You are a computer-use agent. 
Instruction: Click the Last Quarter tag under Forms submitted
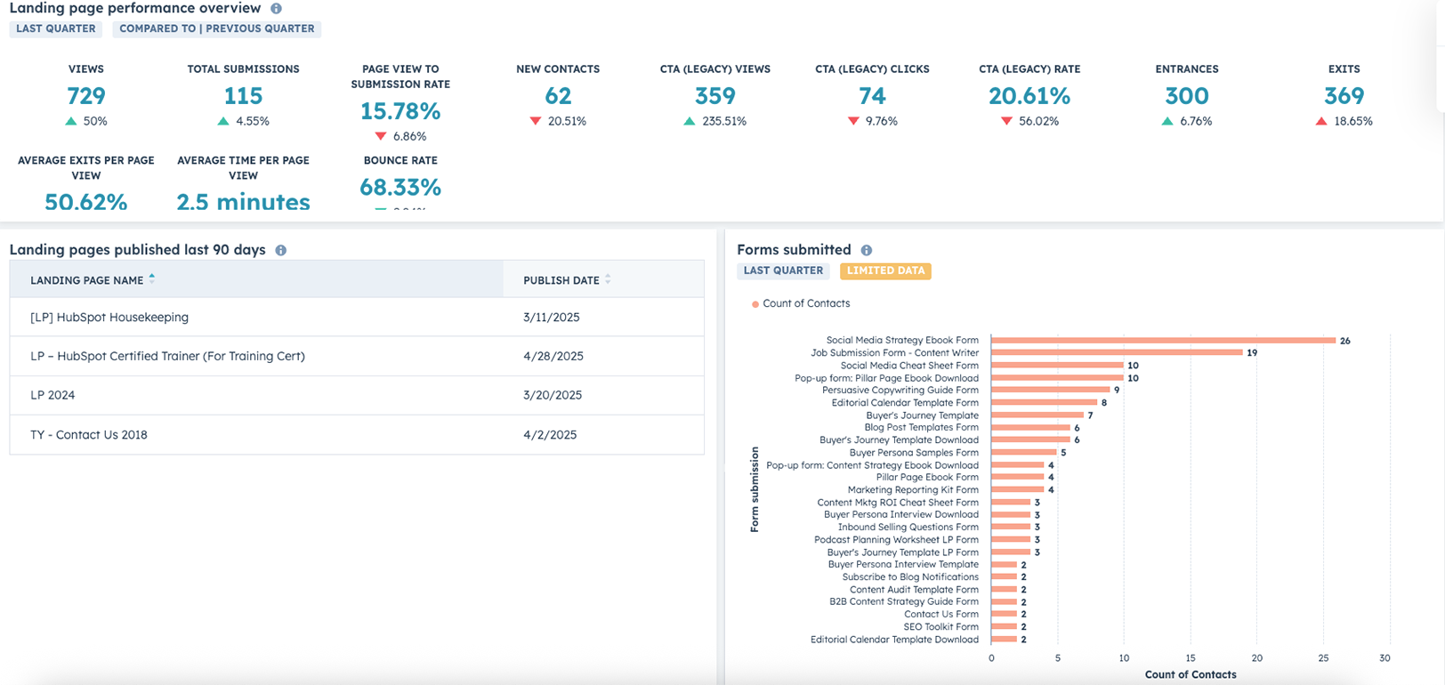tap(783, 270)
